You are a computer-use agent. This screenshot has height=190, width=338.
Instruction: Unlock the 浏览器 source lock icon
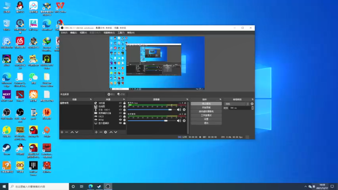pos(124,103)
